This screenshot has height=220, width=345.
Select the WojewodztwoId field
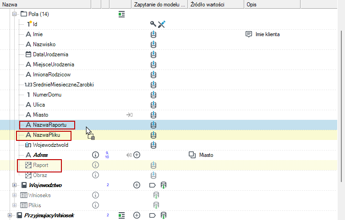[50, 145]
